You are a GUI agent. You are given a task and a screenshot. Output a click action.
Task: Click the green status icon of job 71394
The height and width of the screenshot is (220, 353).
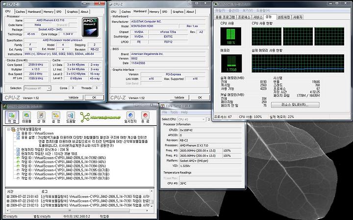click(18, 166)
